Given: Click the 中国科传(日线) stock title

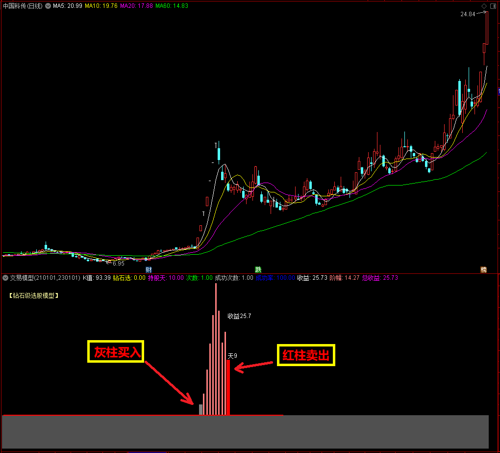Looking at the screenshot, I should [23, 6].
